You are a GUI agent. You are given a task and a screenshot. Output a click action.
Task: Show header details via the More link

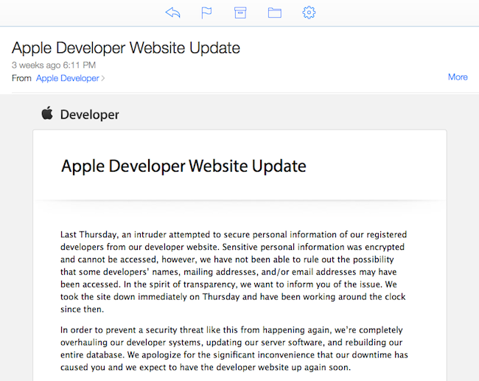click(x=458, y=77)
